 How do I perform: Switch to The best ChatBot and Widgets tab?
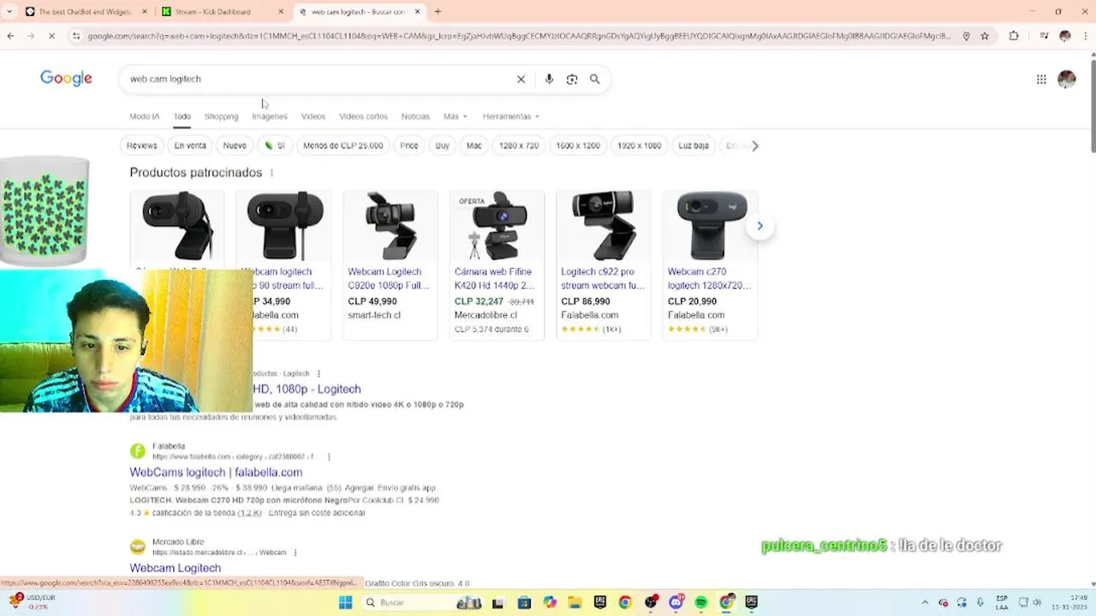click(84, 12)
